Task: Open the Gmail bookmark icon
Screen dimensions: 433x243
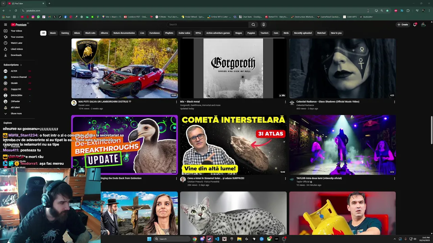Action: tap(49, 17)
